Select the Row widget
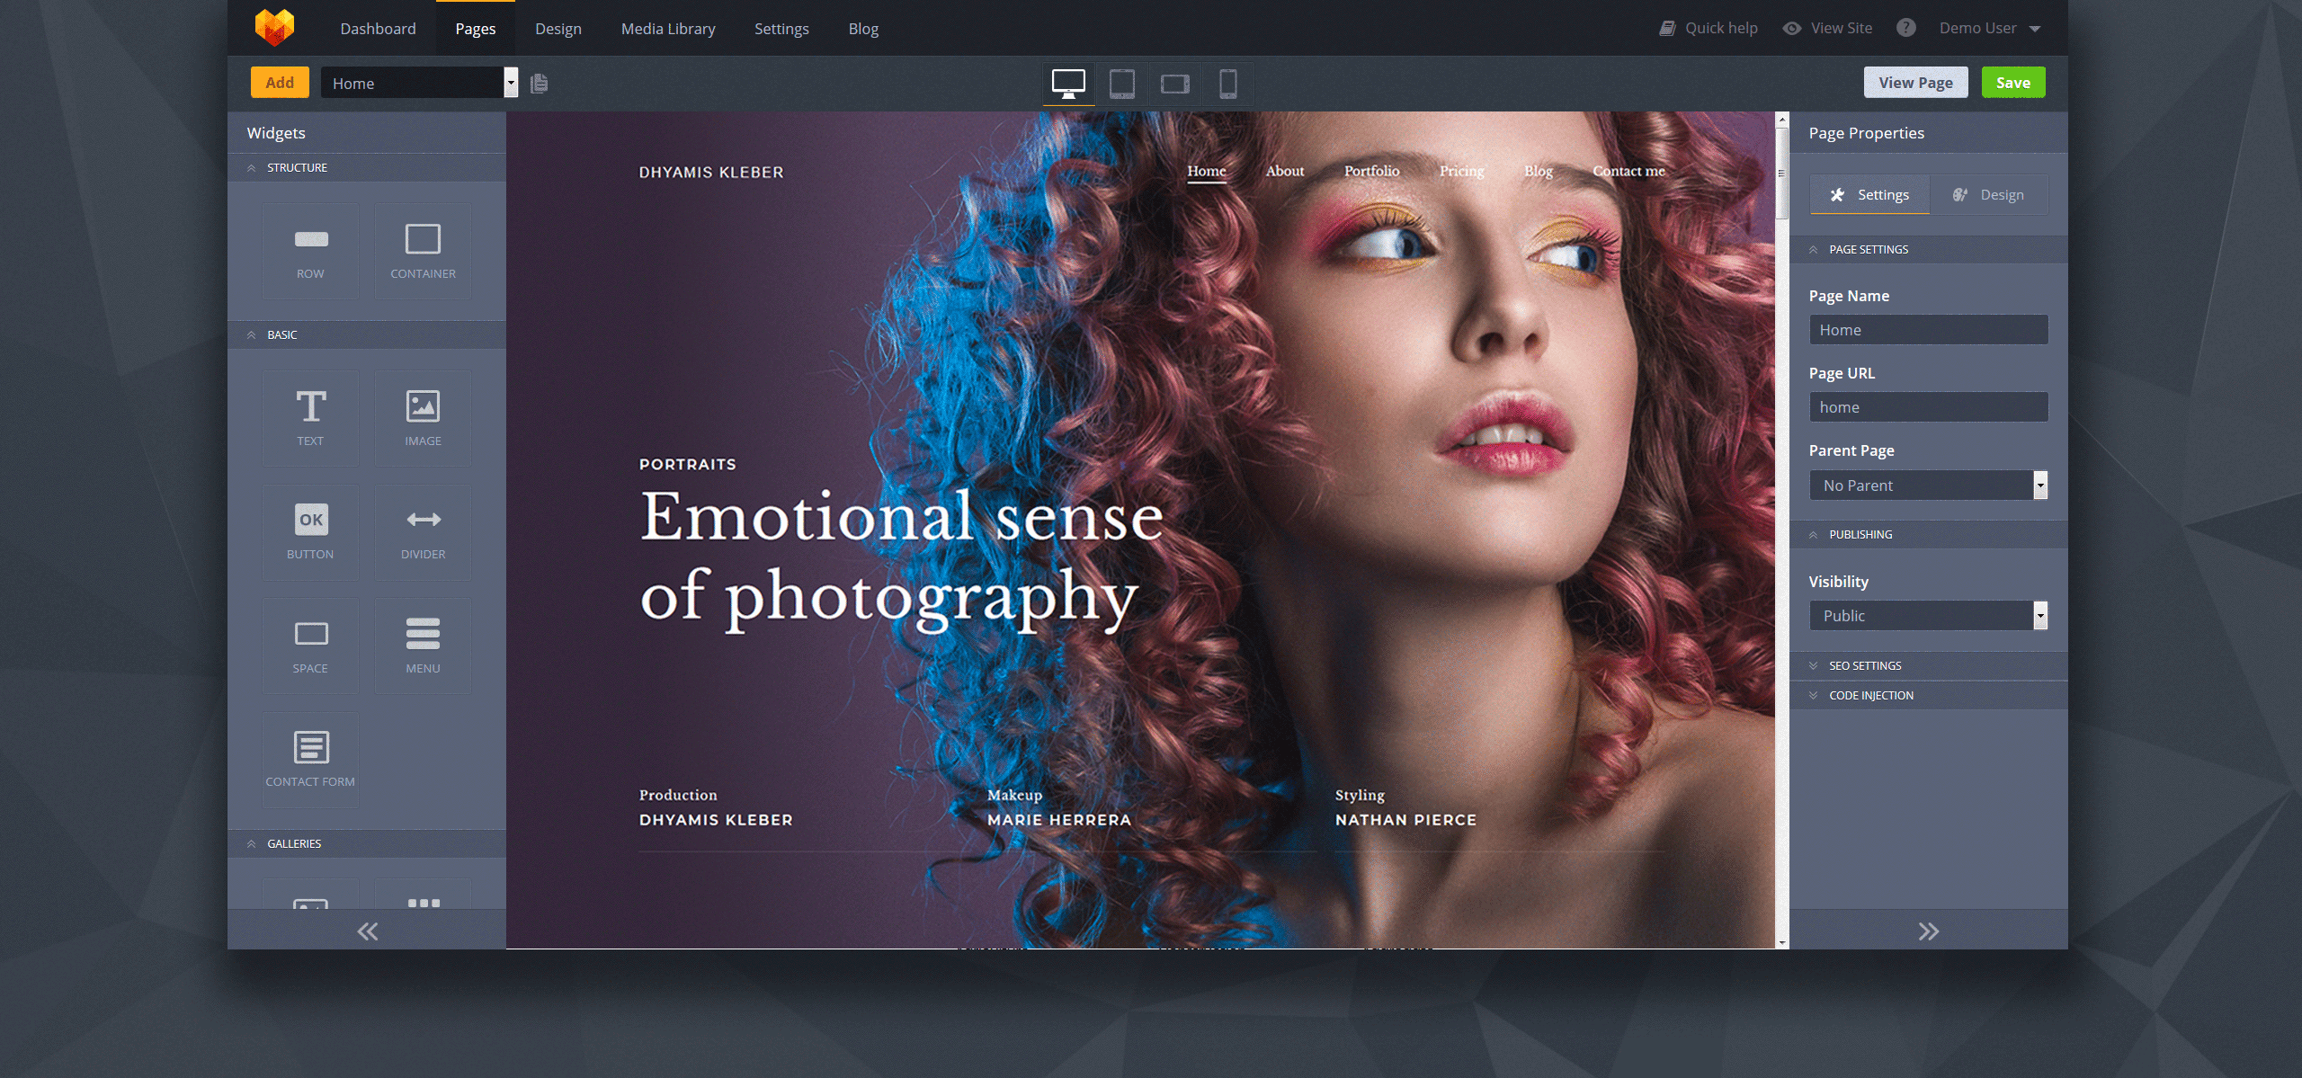Screen dimensions: 2302x1078 click(x=310, y=251)
